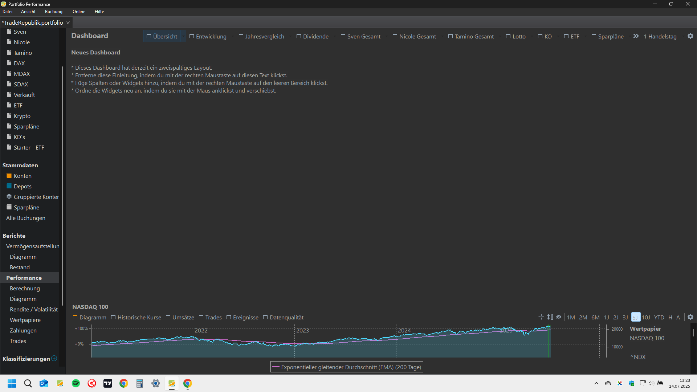Open the Buchung menu
Screen dimensions: 697x392
pos(54,12)
